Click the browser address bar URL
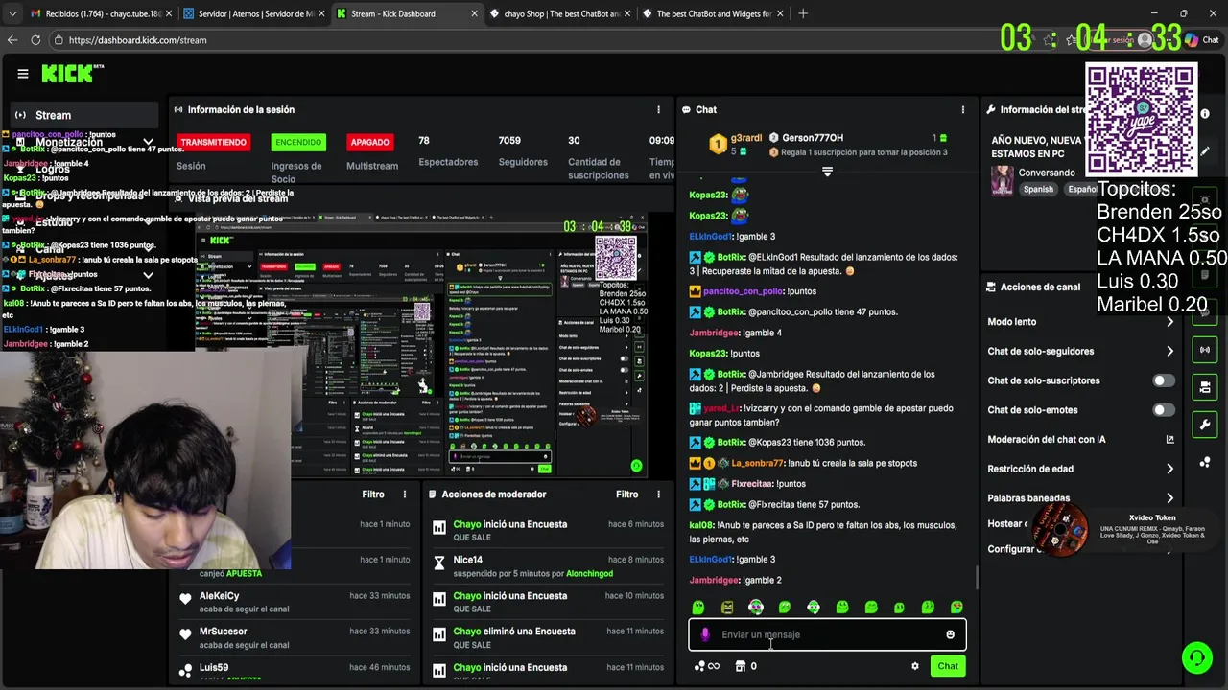The image size is (1228, 690). [137, 40]
